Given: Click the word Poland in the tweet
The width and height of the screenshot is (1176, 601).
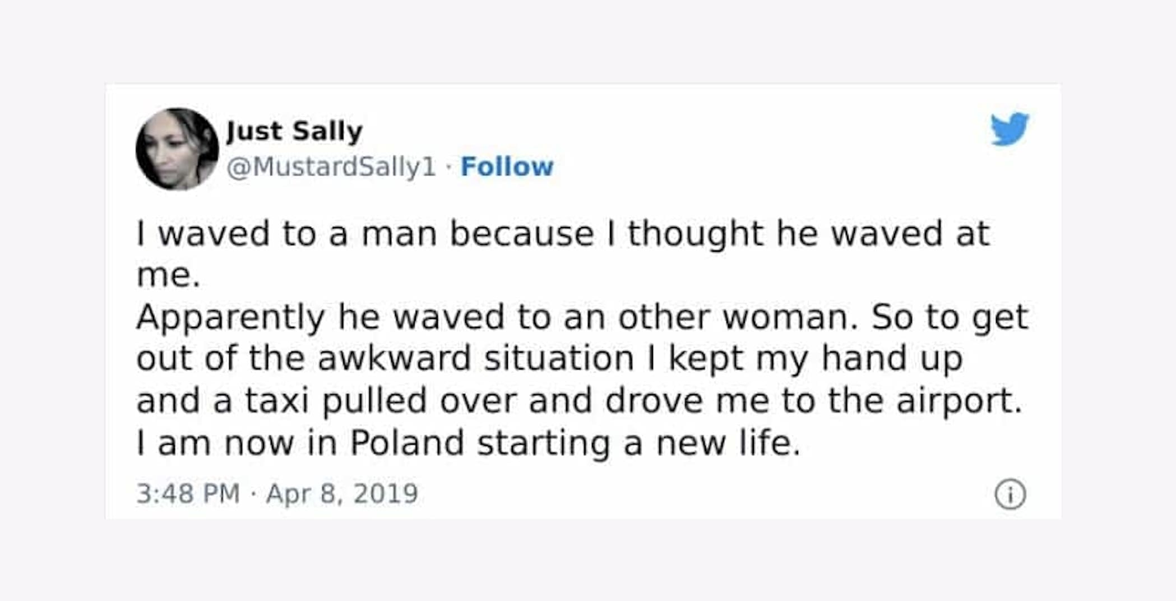Looking at the screenshot, I should click(x=407, y=443).
